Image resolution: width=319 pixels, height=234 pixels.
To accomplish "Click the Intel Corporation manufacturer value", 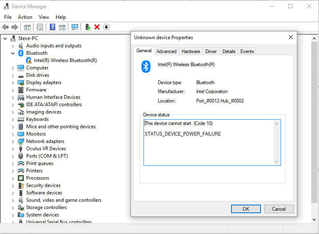I will click(212, 91).
